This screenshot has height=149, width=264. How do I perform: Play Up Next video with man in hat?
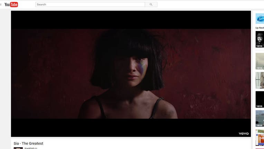pos(260,39)
